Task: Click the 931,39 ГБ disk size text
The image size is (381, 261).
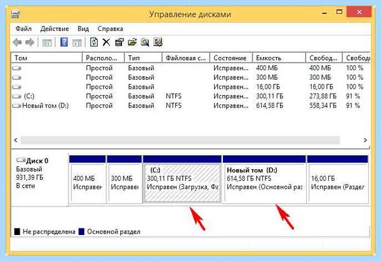Action: point(30,177)
